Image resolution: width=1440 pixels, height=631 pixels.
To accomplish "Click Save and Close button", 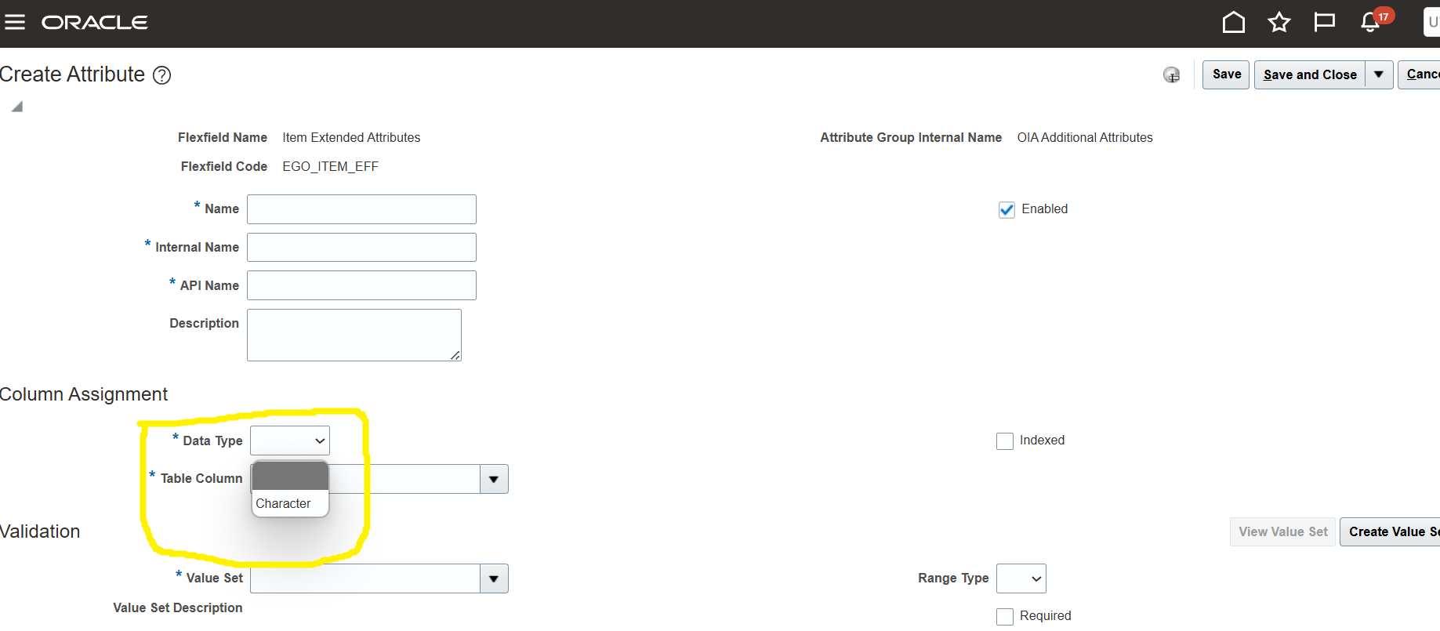I will tap(1310, 74).
